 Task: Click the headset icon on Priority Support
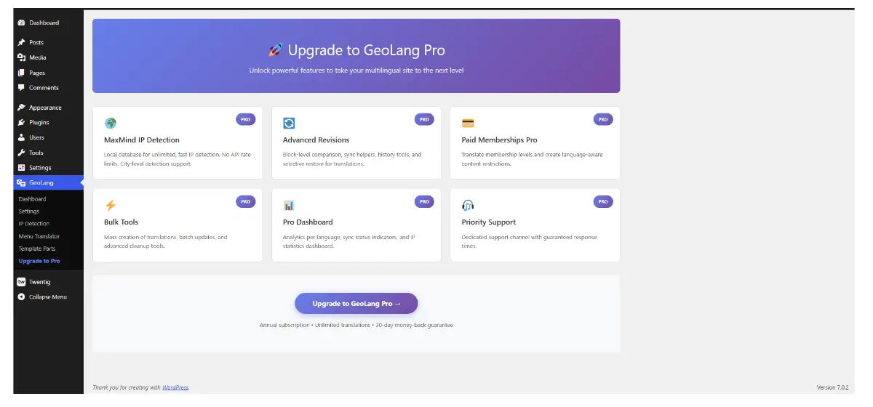coord(468,206)
